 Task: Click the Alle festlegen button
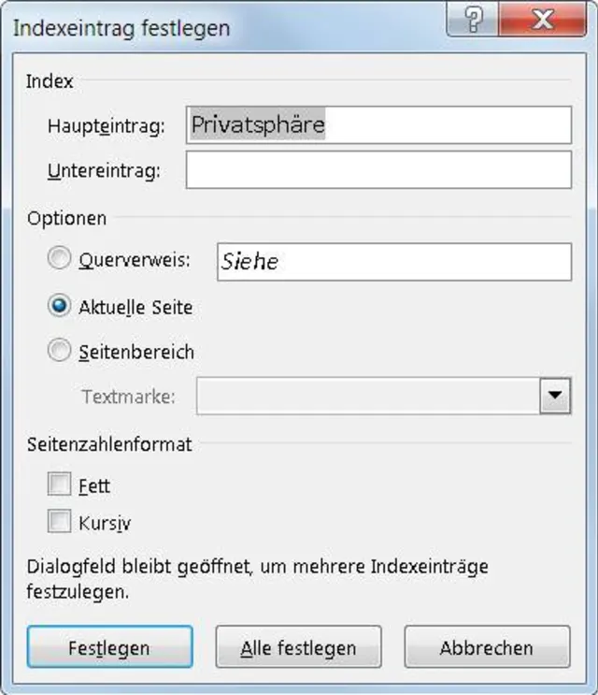pos(298,647)
